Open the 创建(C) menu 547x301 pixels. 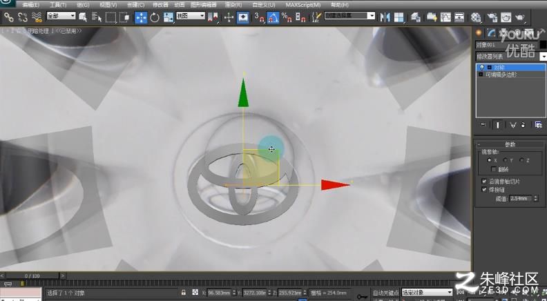point(135,5)
